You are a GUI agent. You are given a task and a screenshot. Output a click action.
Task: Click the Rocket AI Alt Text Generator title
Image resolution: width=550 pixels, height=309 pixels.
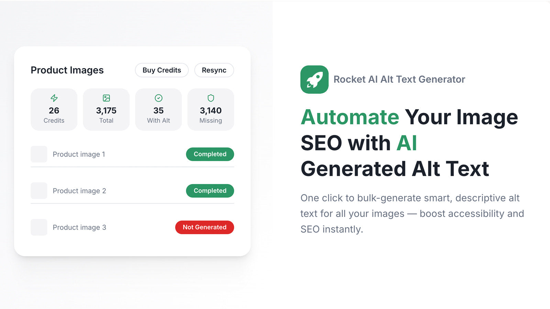point(399,79)
